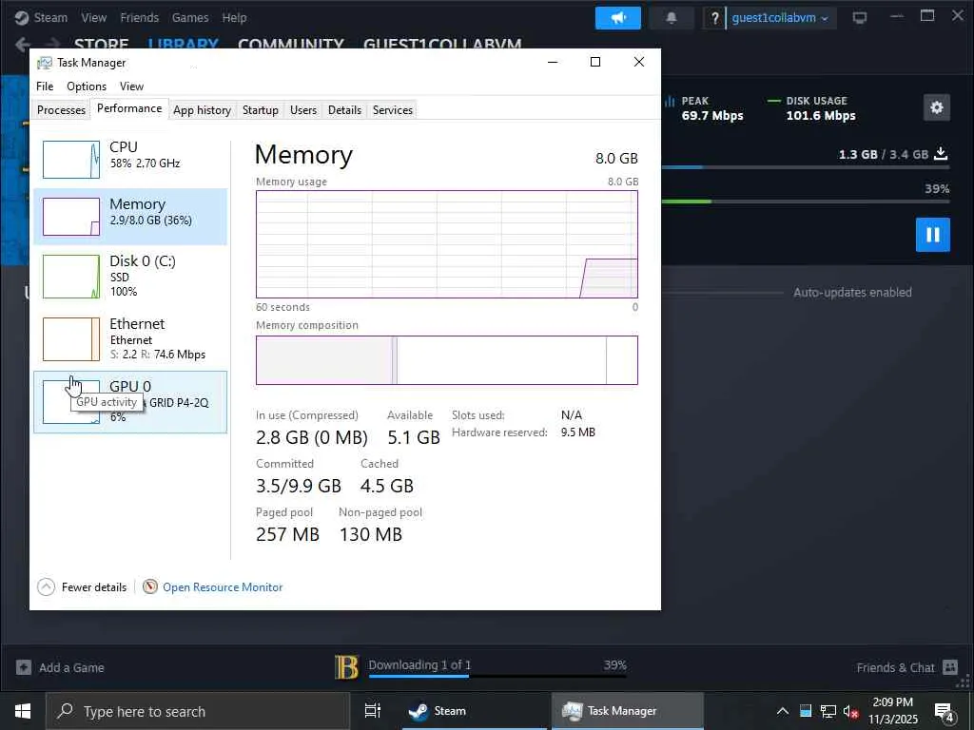Click the Steam logo icon
The height and width of the screenshot is (730, 974).
click(x=22, y=17)
